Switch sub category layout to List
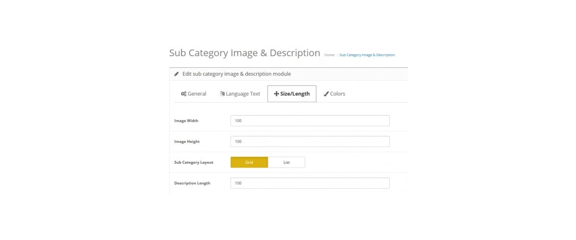Screen dimensions: 576x240 [287, 162]
